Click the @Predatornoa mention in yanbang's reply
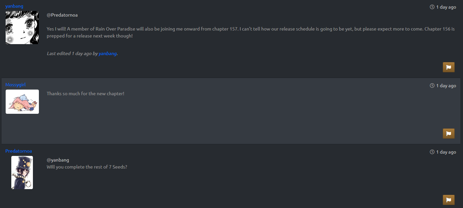Image resolution: width=463 pixels, height=208 pixels. (x=62, y=15)
